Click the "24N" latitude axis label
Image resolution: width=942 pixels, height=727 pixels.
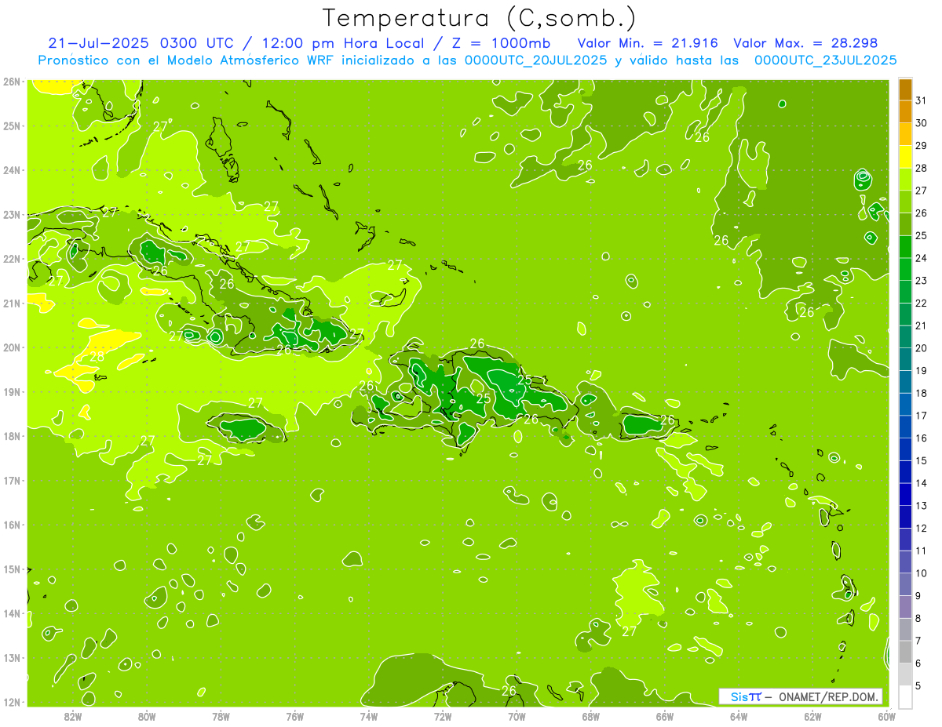(12, 170)
